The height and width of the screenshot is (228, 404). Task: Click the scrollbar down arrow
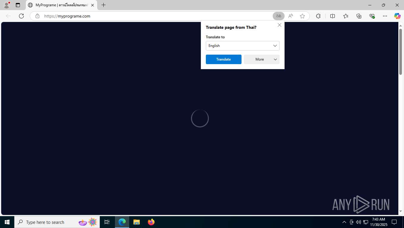tap(400, 211)
